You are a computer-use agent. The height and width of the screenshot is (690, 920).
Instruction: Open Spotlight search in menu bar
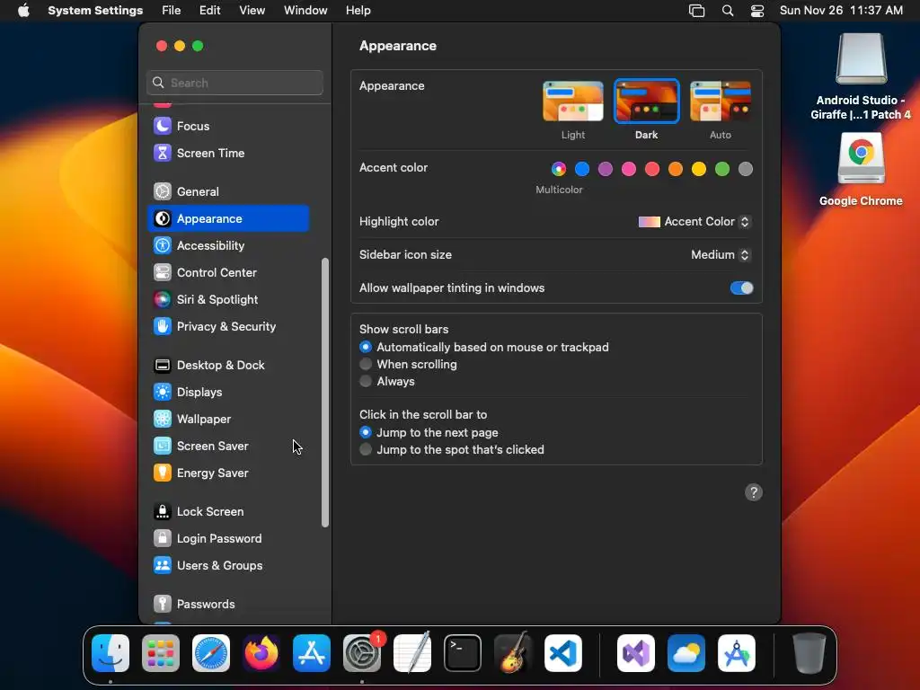728,11
